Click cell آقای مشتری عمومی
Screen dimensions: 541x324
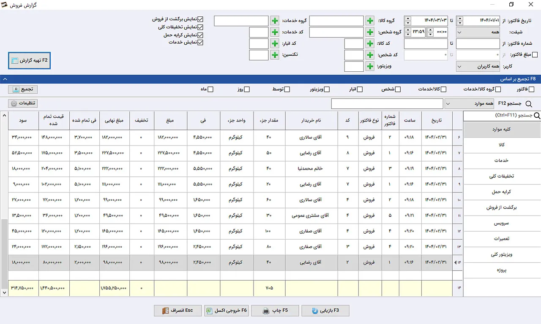tap(312, 216)
